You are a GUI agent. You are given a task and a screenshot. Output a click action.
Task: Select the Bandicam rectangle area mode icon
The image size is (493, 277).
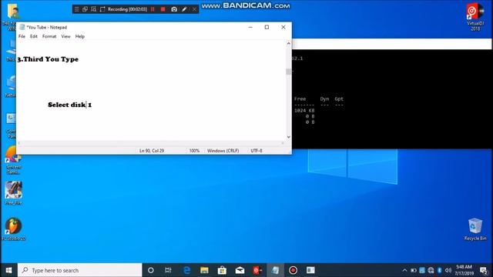point(102,9)
